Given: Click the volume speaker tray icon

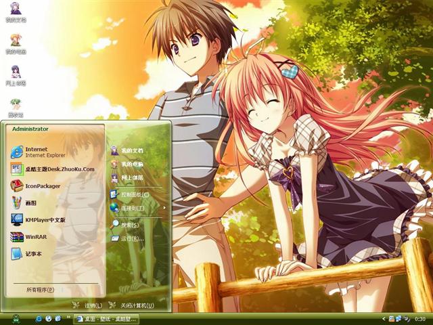Looking at the screenshot, I should click(x=406, y=319).
